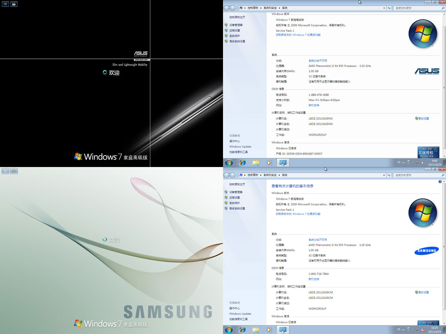Viewport: 446px width, 334px height.
Task: Open the Start menu on the ASUS desktop taskbar
Action: 229,163
